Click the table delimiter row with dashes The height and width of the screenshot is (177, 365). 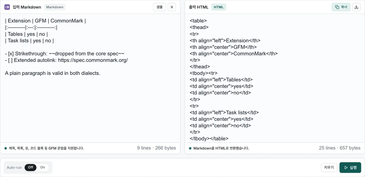31,27
